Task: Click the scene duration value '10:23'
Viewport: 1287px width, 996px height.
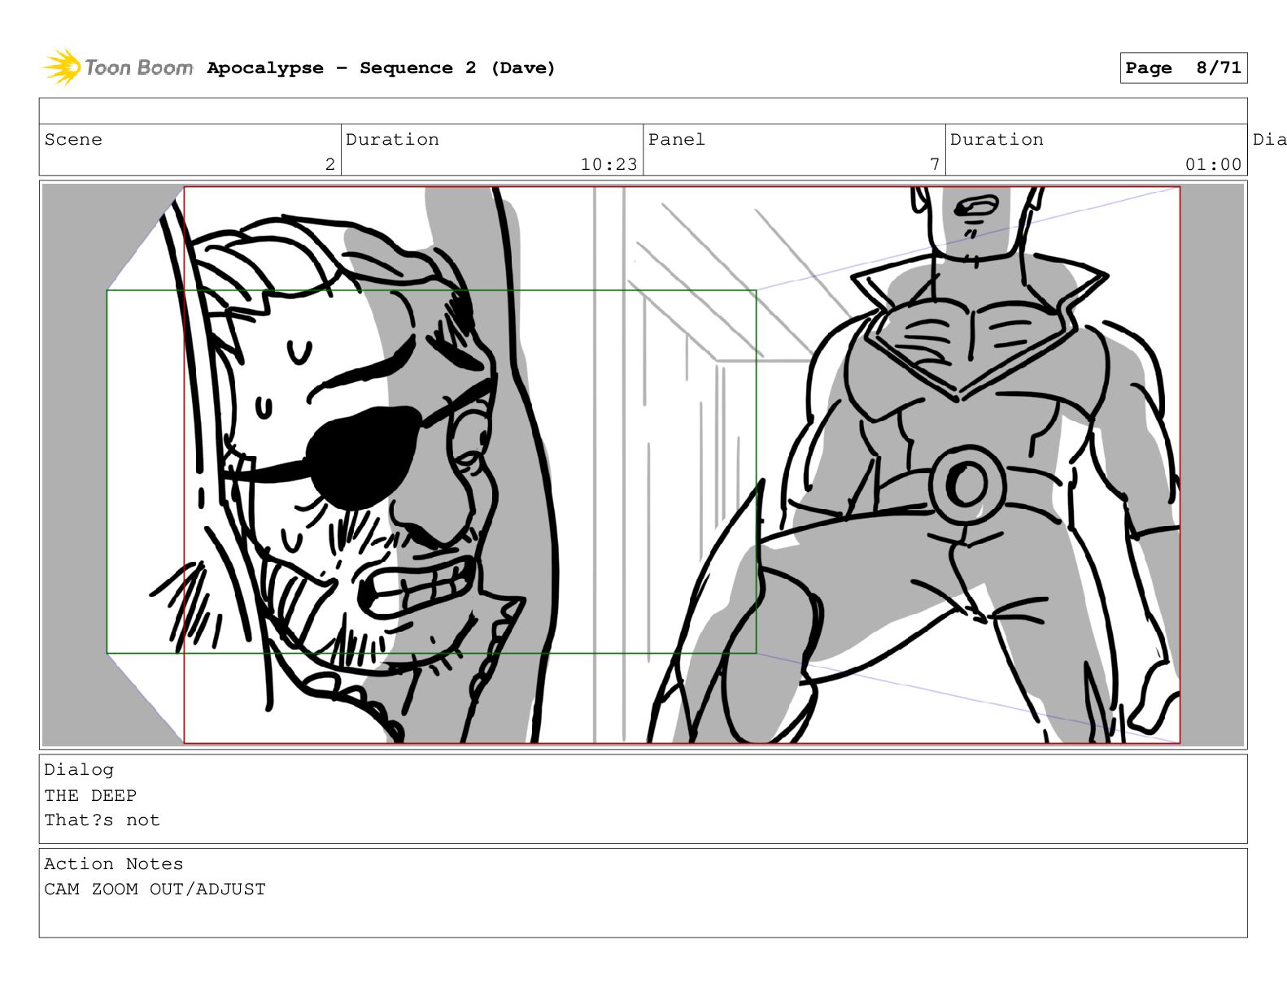Action: (609, 164)
